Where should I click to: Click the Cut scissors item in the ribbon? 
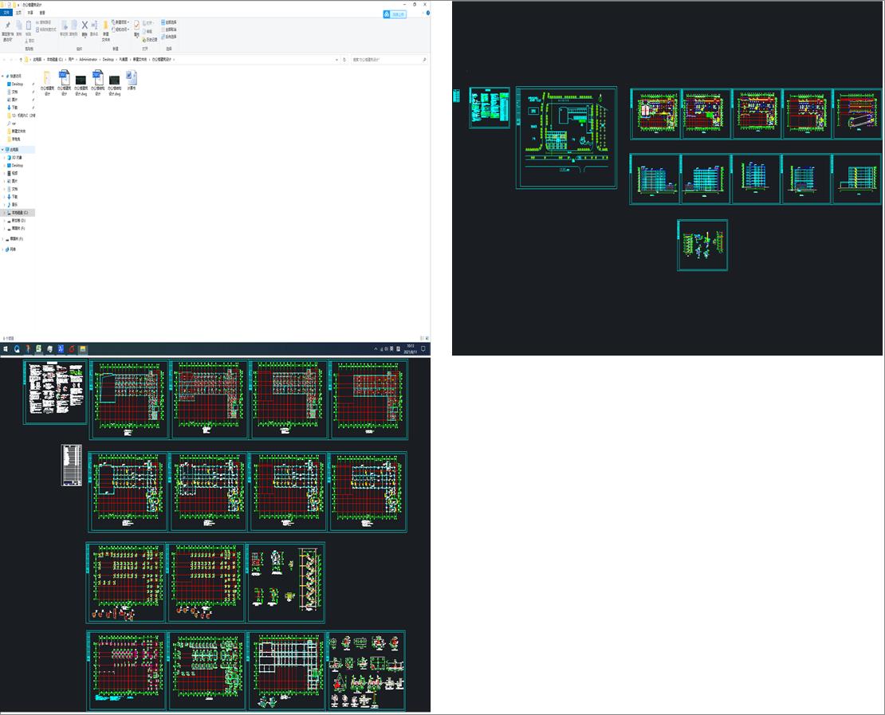click(29, 41)
